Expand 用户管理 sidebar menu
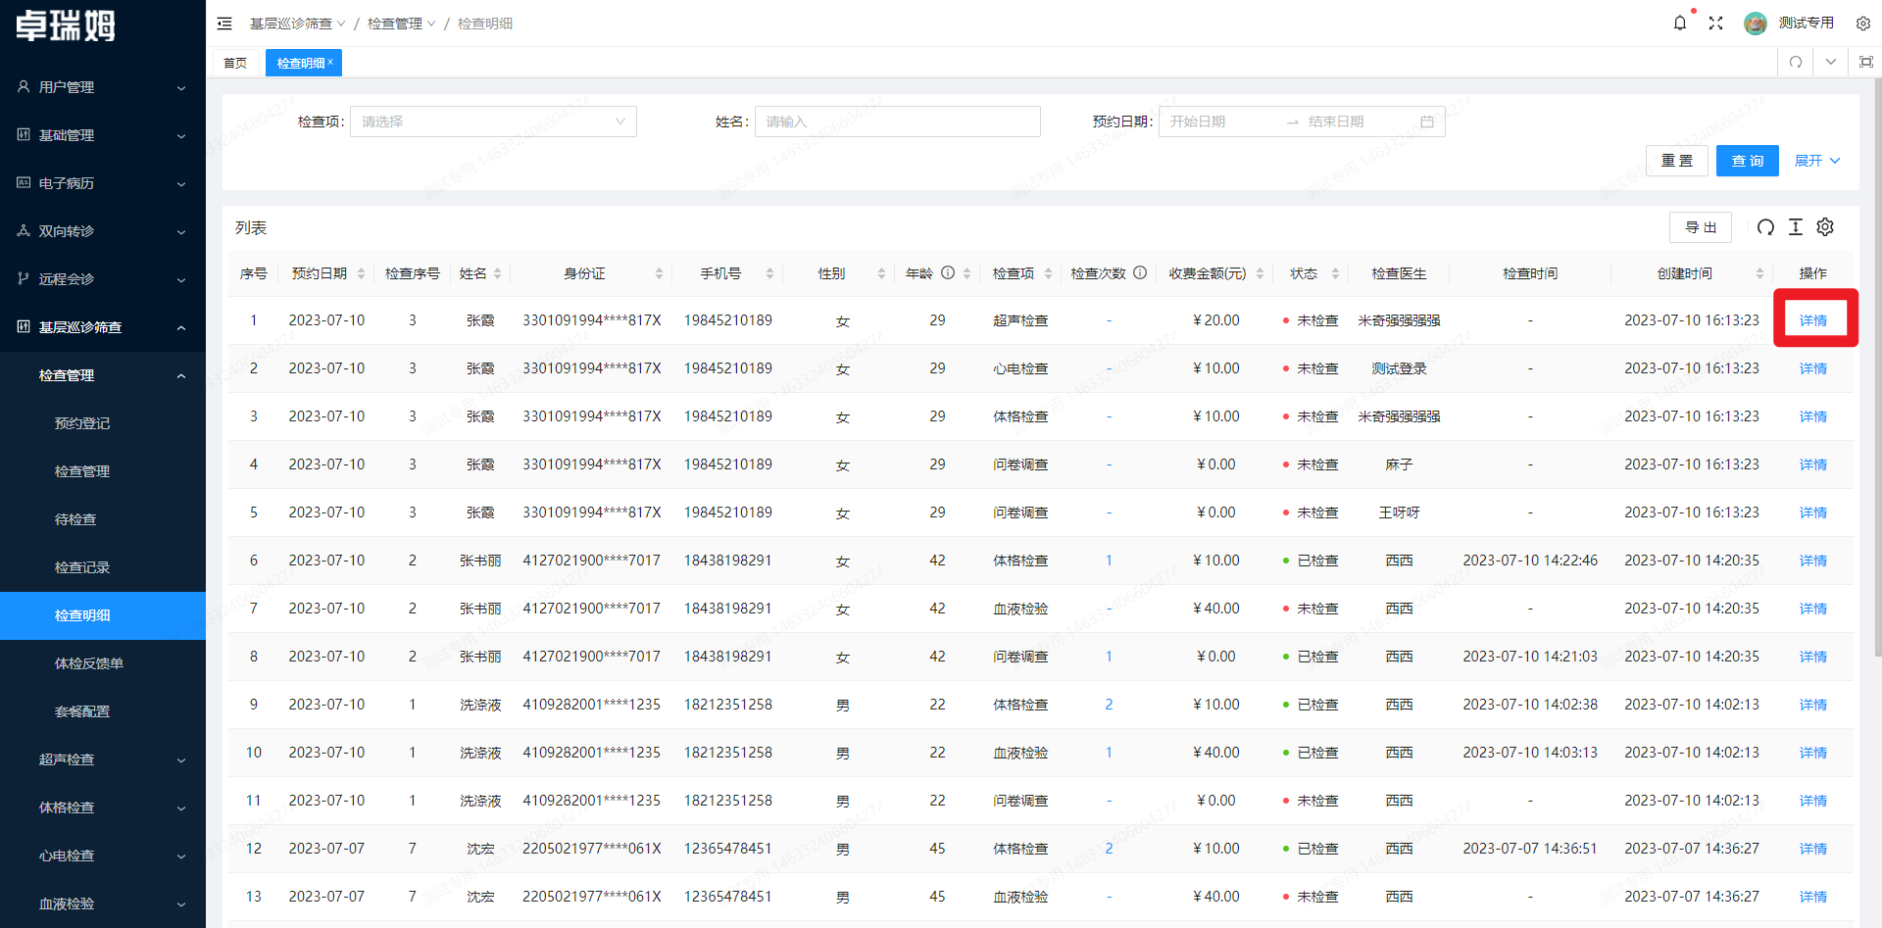The height and width of the screenshot is (928, 1882). (x=103, y=87)
